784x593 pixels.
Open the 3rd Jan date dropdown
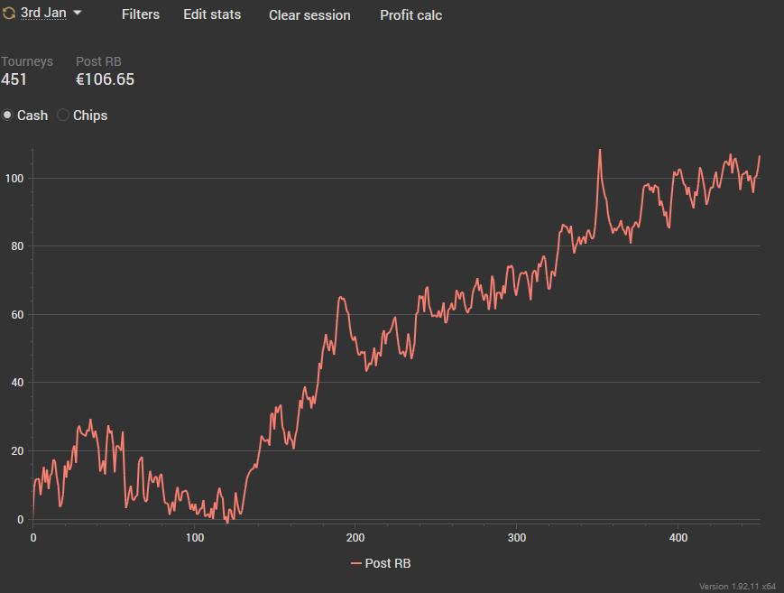[42, 14]
